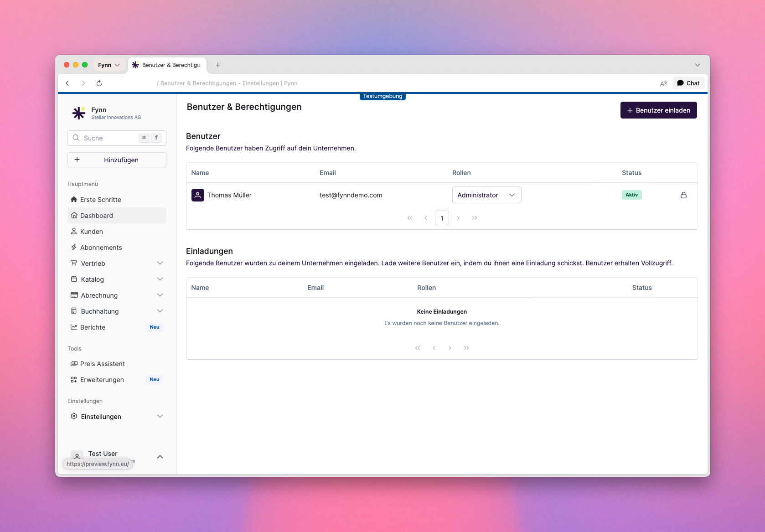Expand the Vertrieb menu chevron
The image size is (765, 532).
coord(160,263)
